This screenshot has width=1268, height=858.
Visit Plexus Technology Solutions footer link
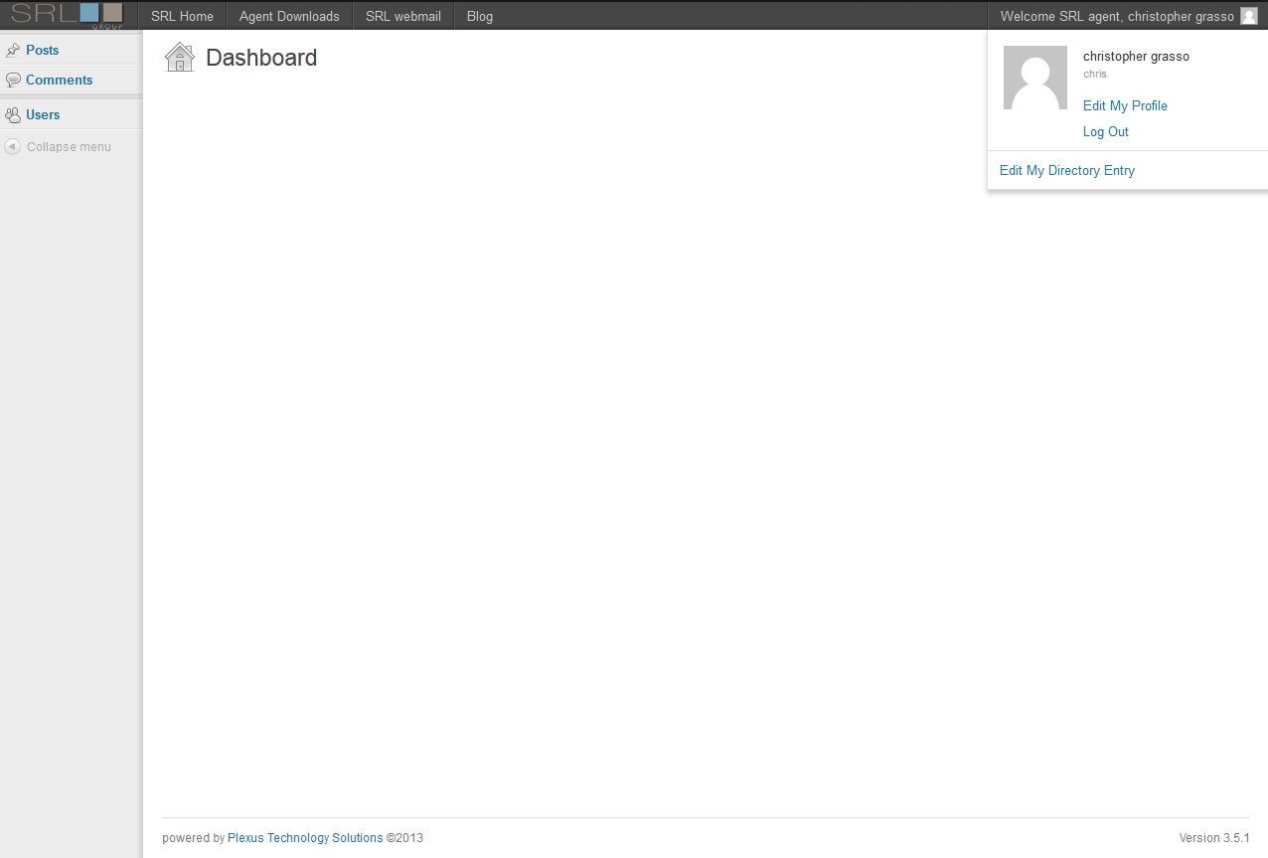tap(305, 838)
